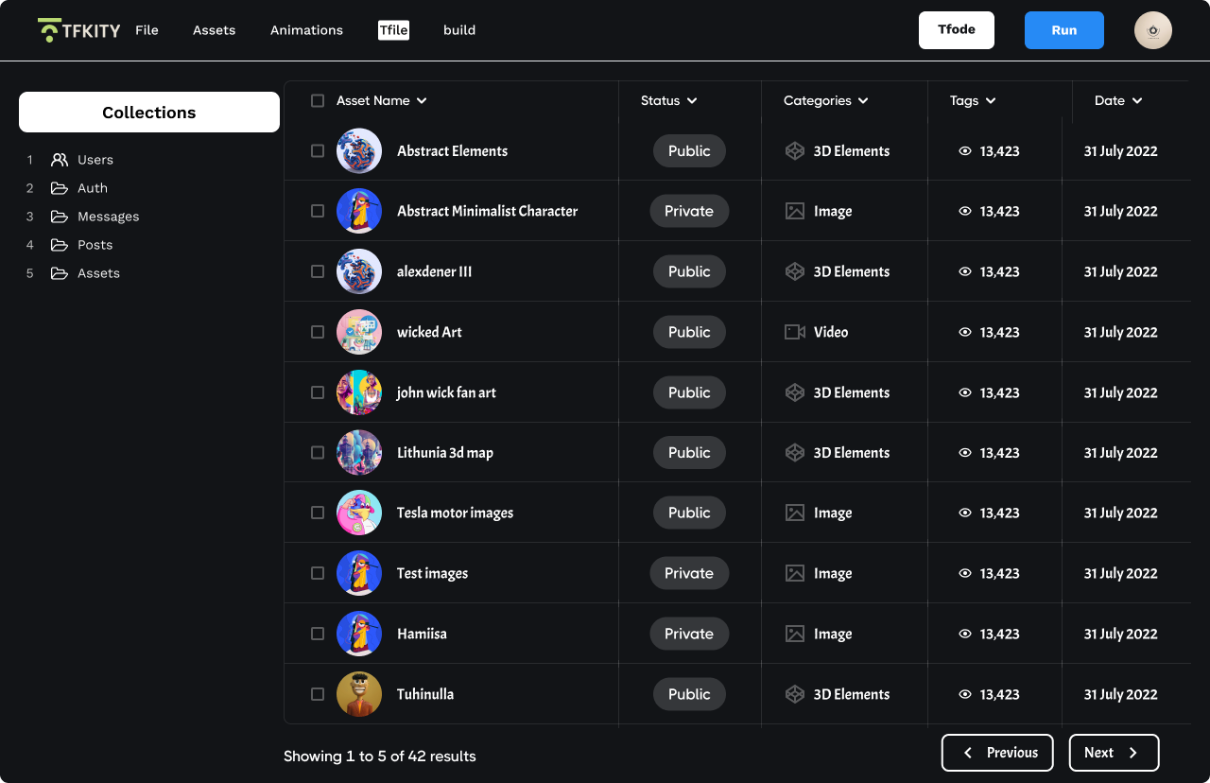Open the Animations menu

click(x=306, y=29)
